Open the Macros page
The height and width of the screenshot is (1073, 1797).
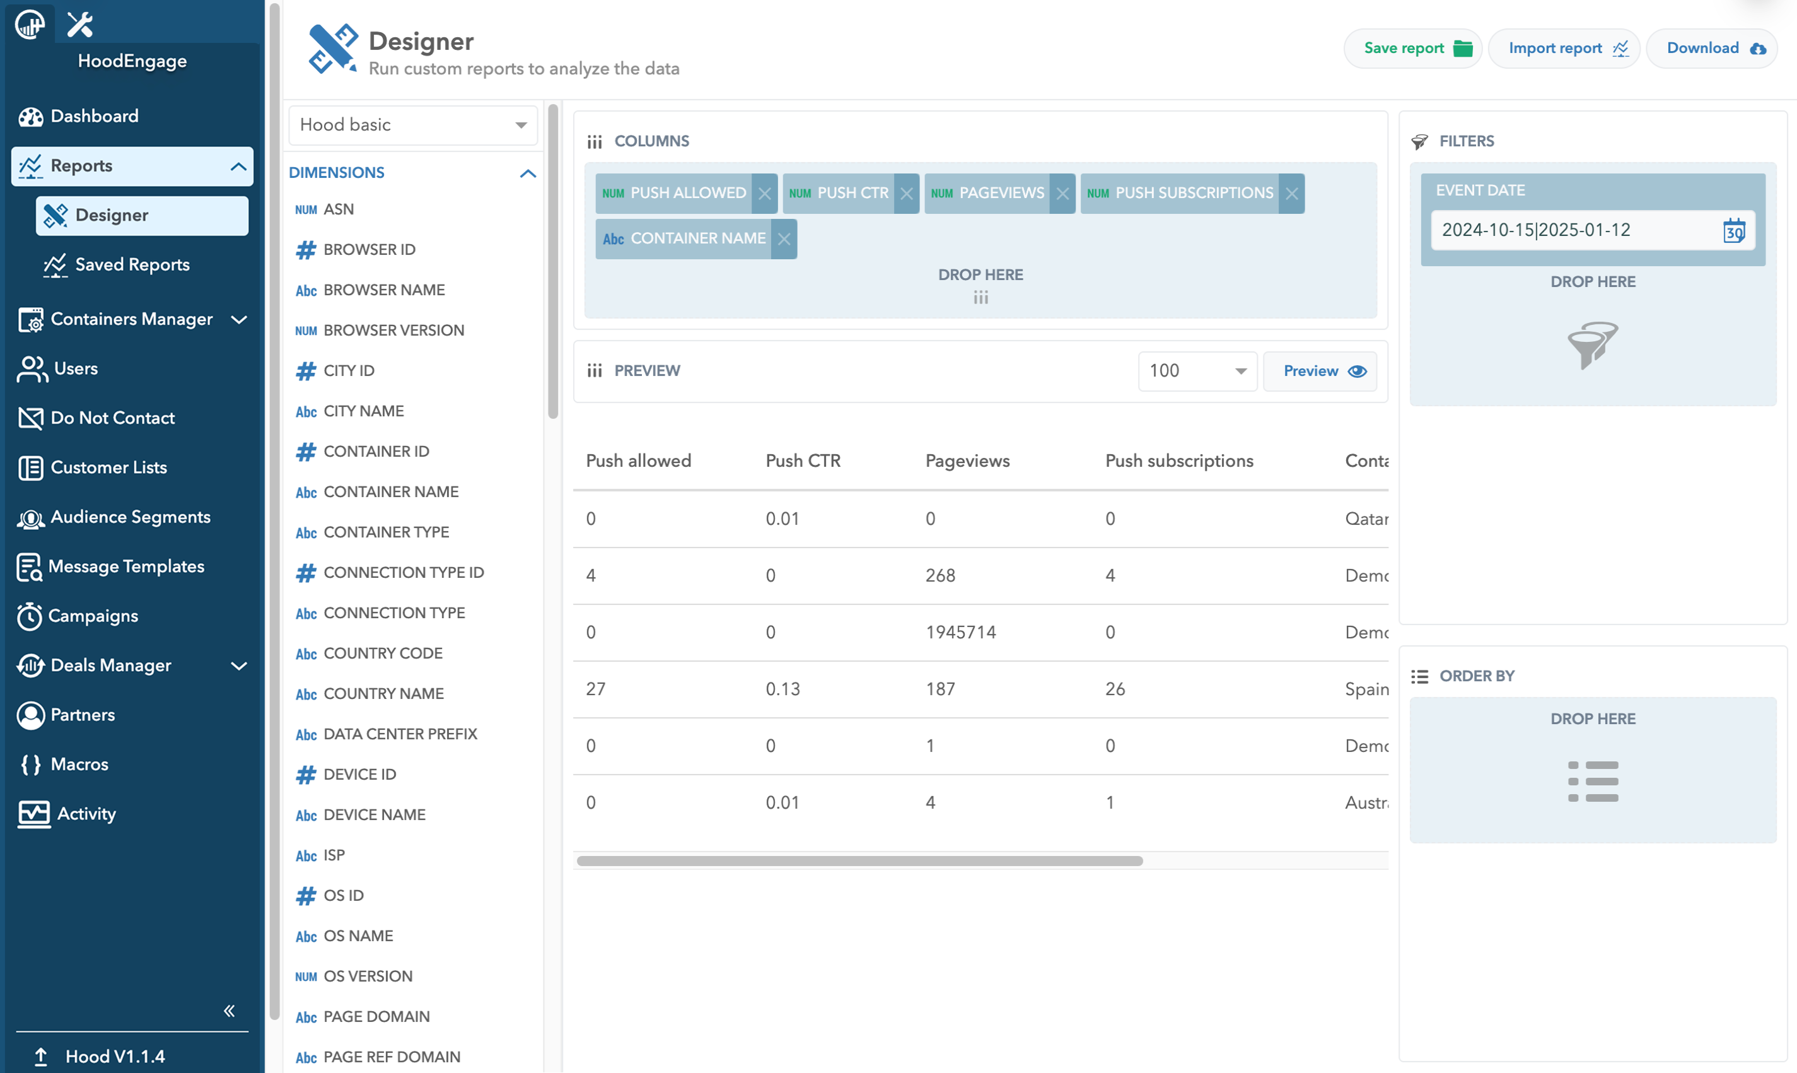click(x=79, y=765)
